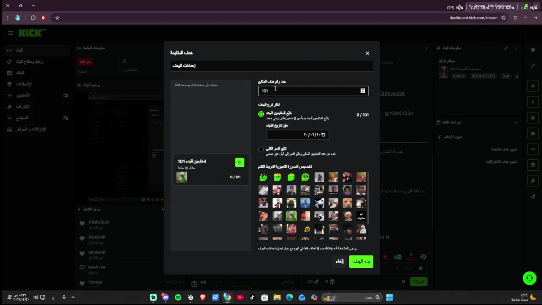Viewport: 542px width, 305px height.
Task: Click the wrench icon in right toolbar
Action: click(x=533, y=181)
